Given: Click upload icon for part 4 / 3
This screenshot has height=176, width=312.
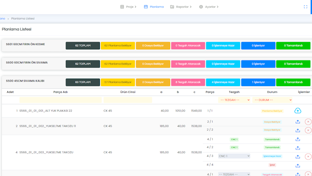Looking at the screenshot, I should click(x=298, y=157).
